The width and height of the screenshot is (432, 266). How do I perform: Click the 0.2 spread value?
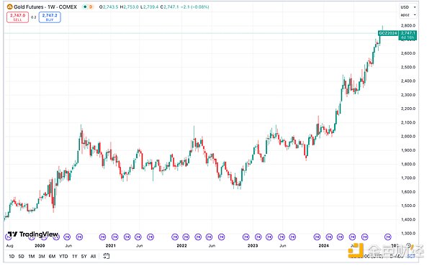(34, 17)
